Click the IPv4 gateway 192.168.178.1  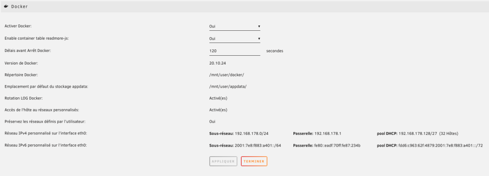click(x=328, y=133)
